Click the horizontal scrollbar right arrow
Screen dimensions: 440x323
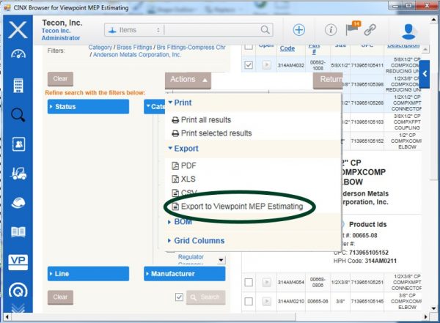click(425, 317)
